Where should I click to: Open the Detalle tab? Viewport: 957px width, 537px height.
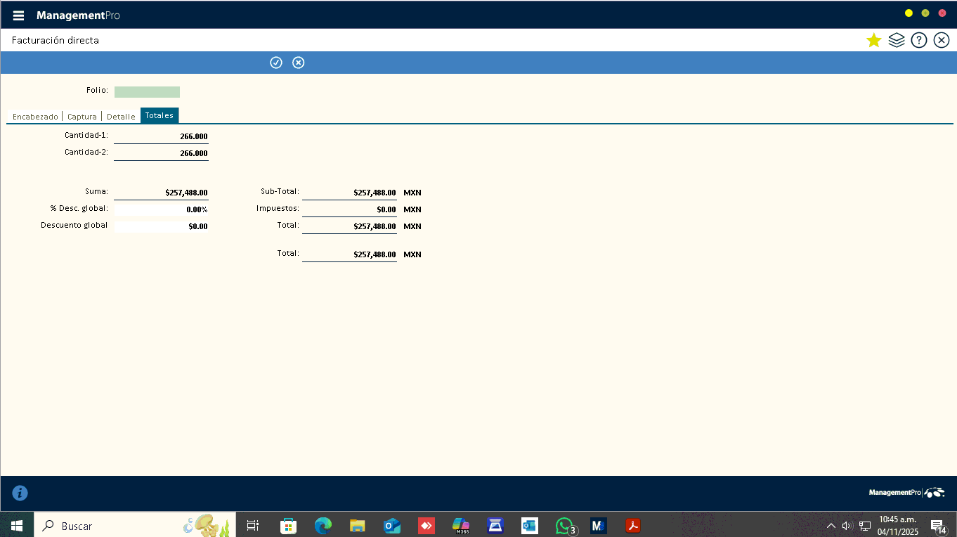tap(121, 117)
